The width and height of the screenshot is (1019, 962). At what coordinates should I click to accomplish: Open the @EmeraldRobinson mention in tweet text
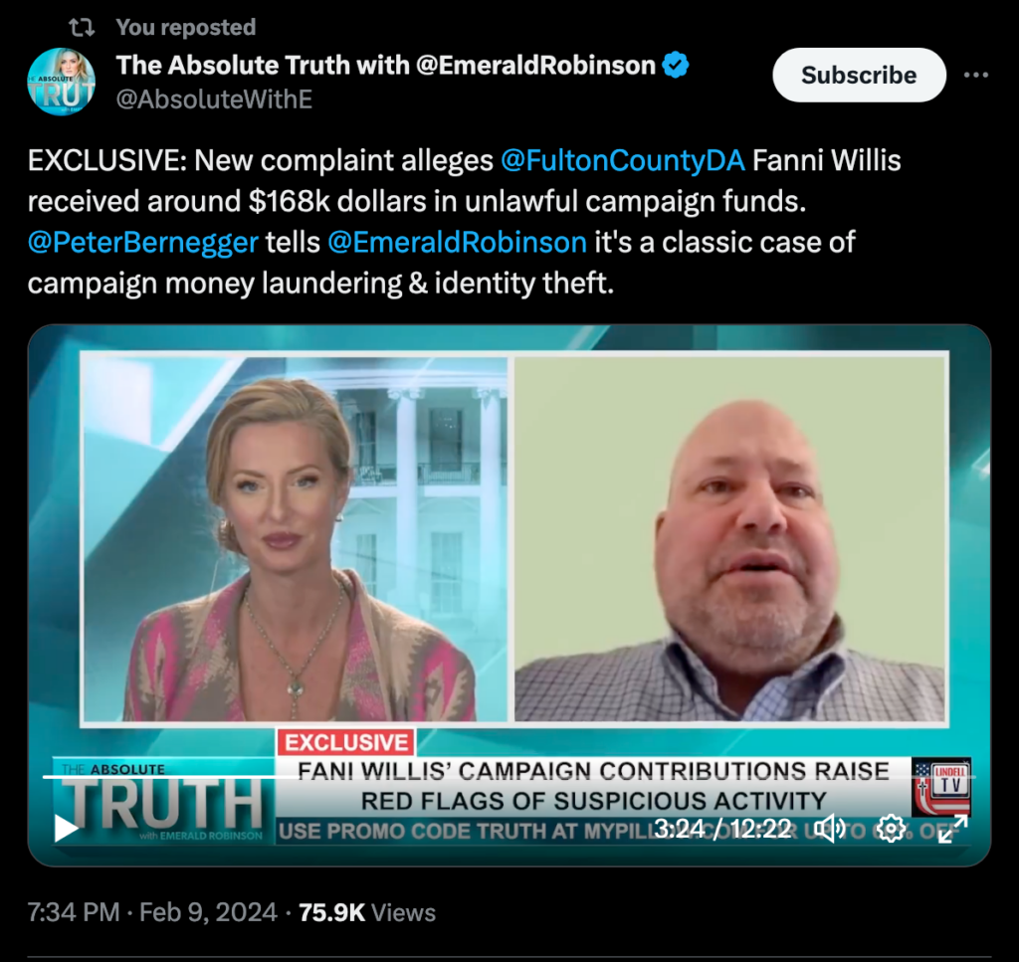pos(458,243)
